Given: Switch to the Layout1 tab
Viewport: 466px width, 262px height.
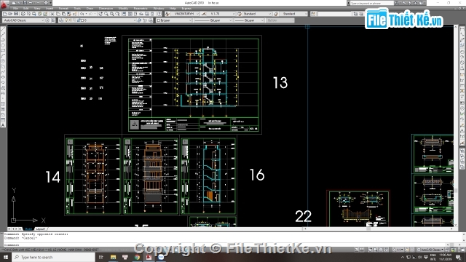Looking at the screenshot, I should point(41,229).
